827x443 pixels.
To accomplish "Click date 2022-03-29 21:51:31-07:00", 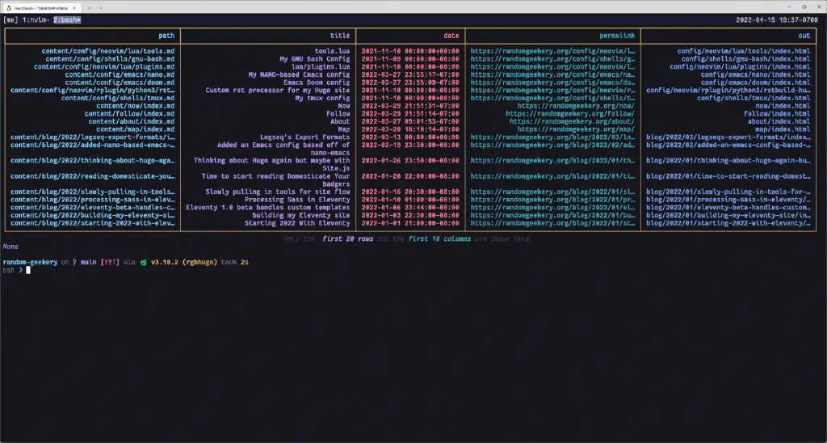I will coord(410,106).
